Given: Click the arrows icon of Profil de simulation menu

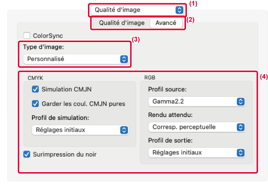Looking at the screenshot, I should click(124, 130).
